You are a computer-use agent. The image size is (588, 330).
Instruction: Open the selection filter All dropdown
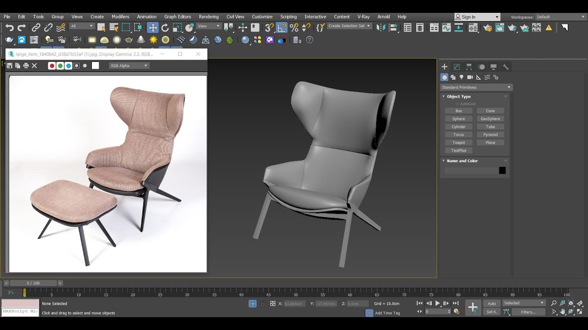(x=82, y=26)
